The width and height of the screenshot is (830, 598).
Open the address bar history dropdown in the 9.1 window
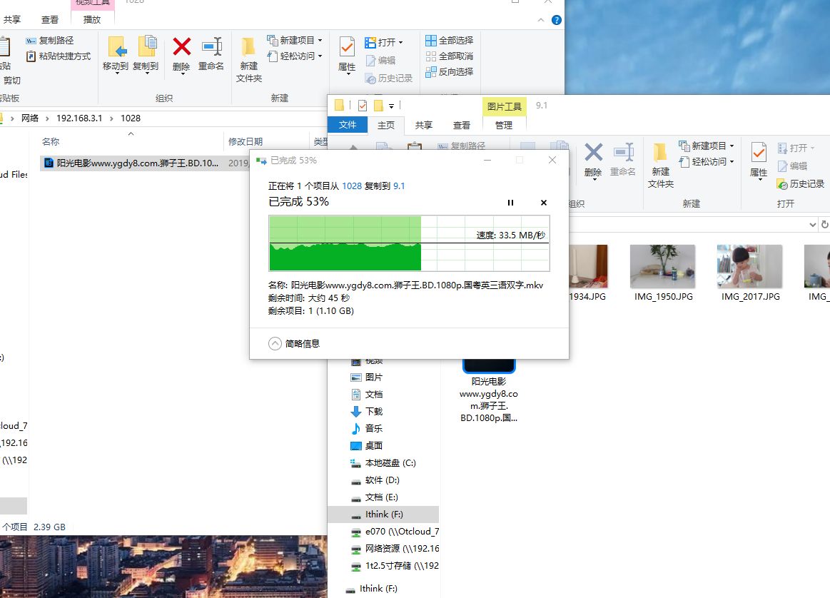(x=813, y=224)
